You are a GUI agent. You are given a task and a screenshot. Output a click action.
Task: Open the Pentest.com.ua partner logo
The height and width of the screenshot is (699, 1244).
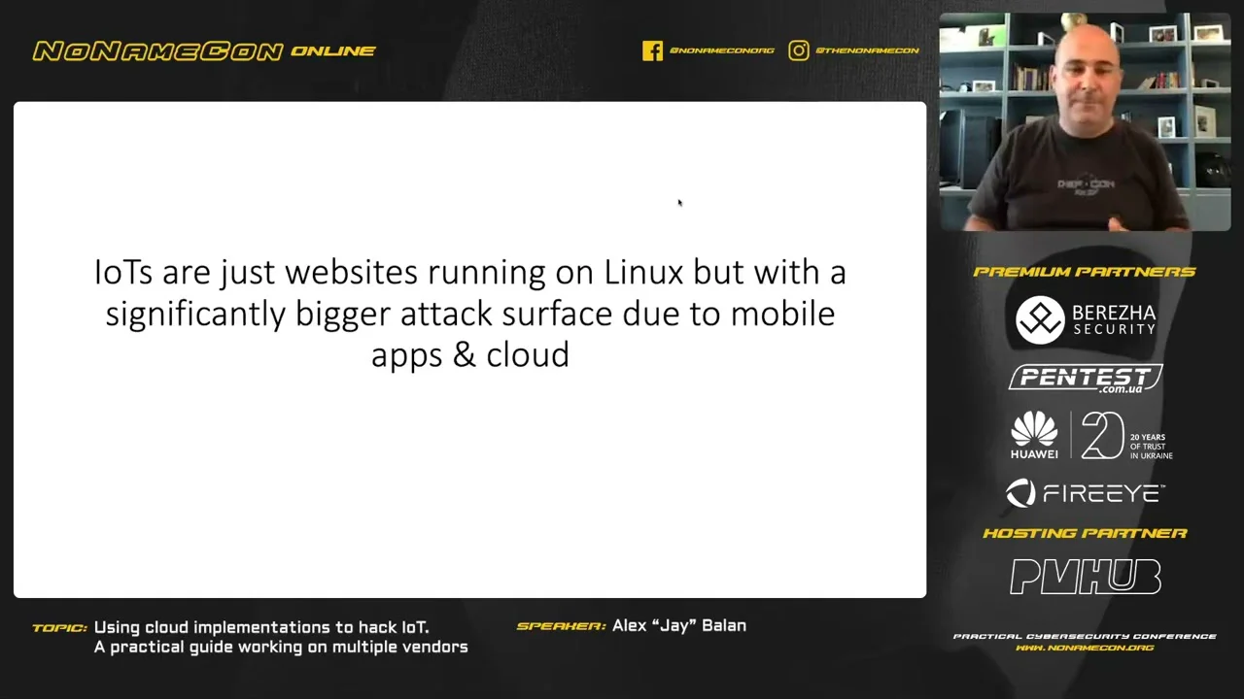point(1086,378)
